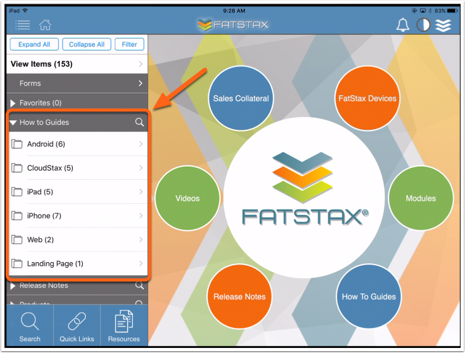The image size is (465, 353).
Task: Click the Landing Page folder icon
Action: (x=17, y=263)
